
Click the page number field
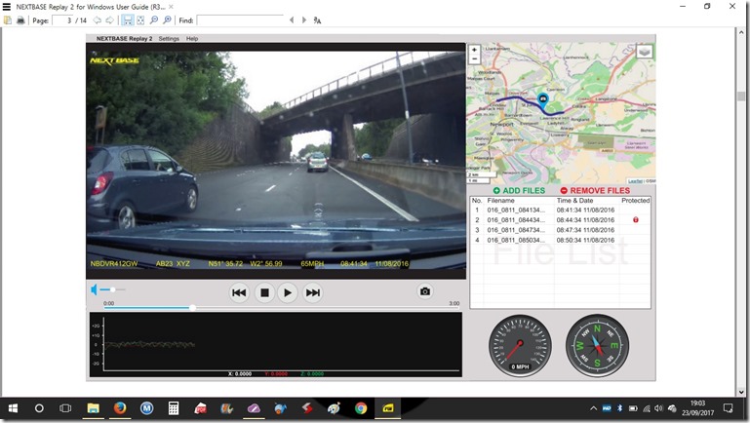[62, 20]
